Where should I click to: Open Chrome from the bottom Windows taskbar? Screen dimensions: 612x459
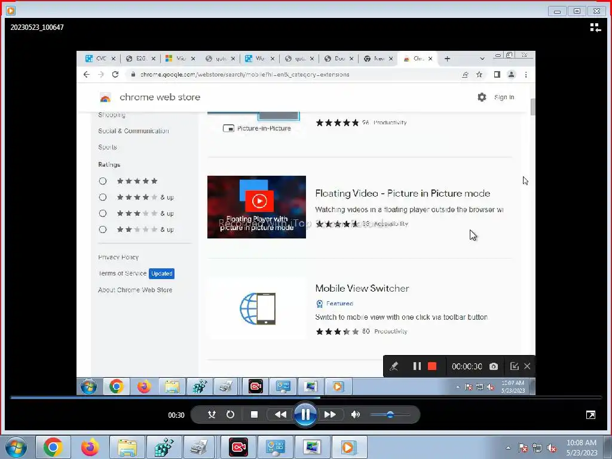point(53,447)
